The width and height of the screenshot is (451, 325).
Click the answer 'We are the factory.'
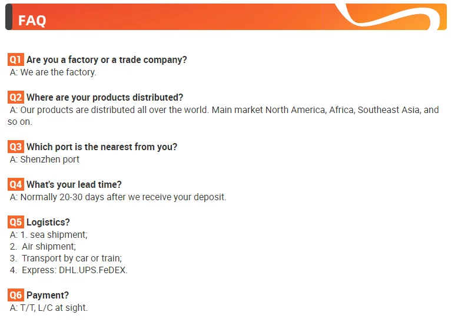tap(58, 72)
